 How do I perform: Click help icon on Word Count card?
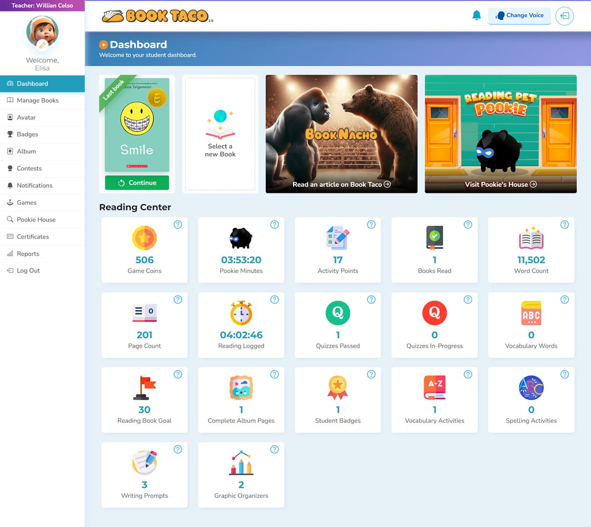(x=564, y=225)
